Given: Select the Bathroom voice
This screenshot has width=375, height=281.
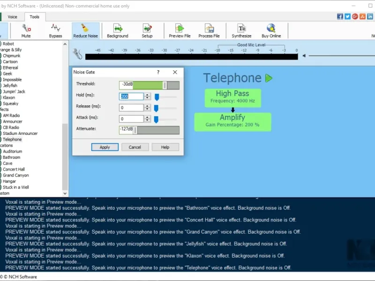Looking at the screenshot, I should coord(11,157).
